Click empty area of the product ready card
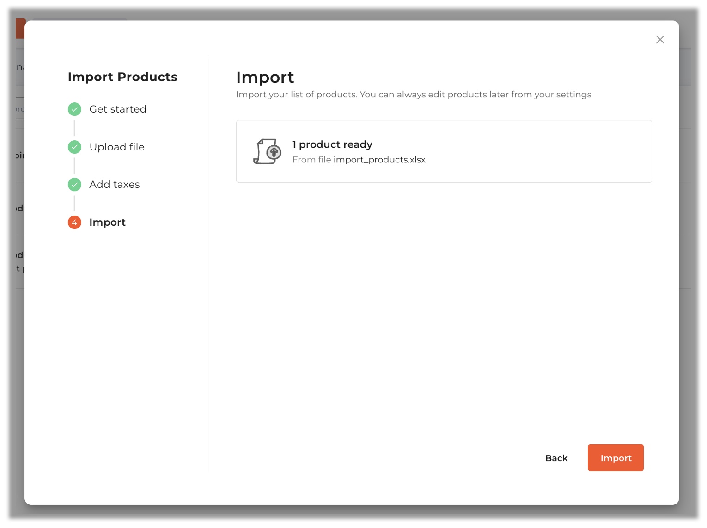The image size is (707, 528). 531,151
